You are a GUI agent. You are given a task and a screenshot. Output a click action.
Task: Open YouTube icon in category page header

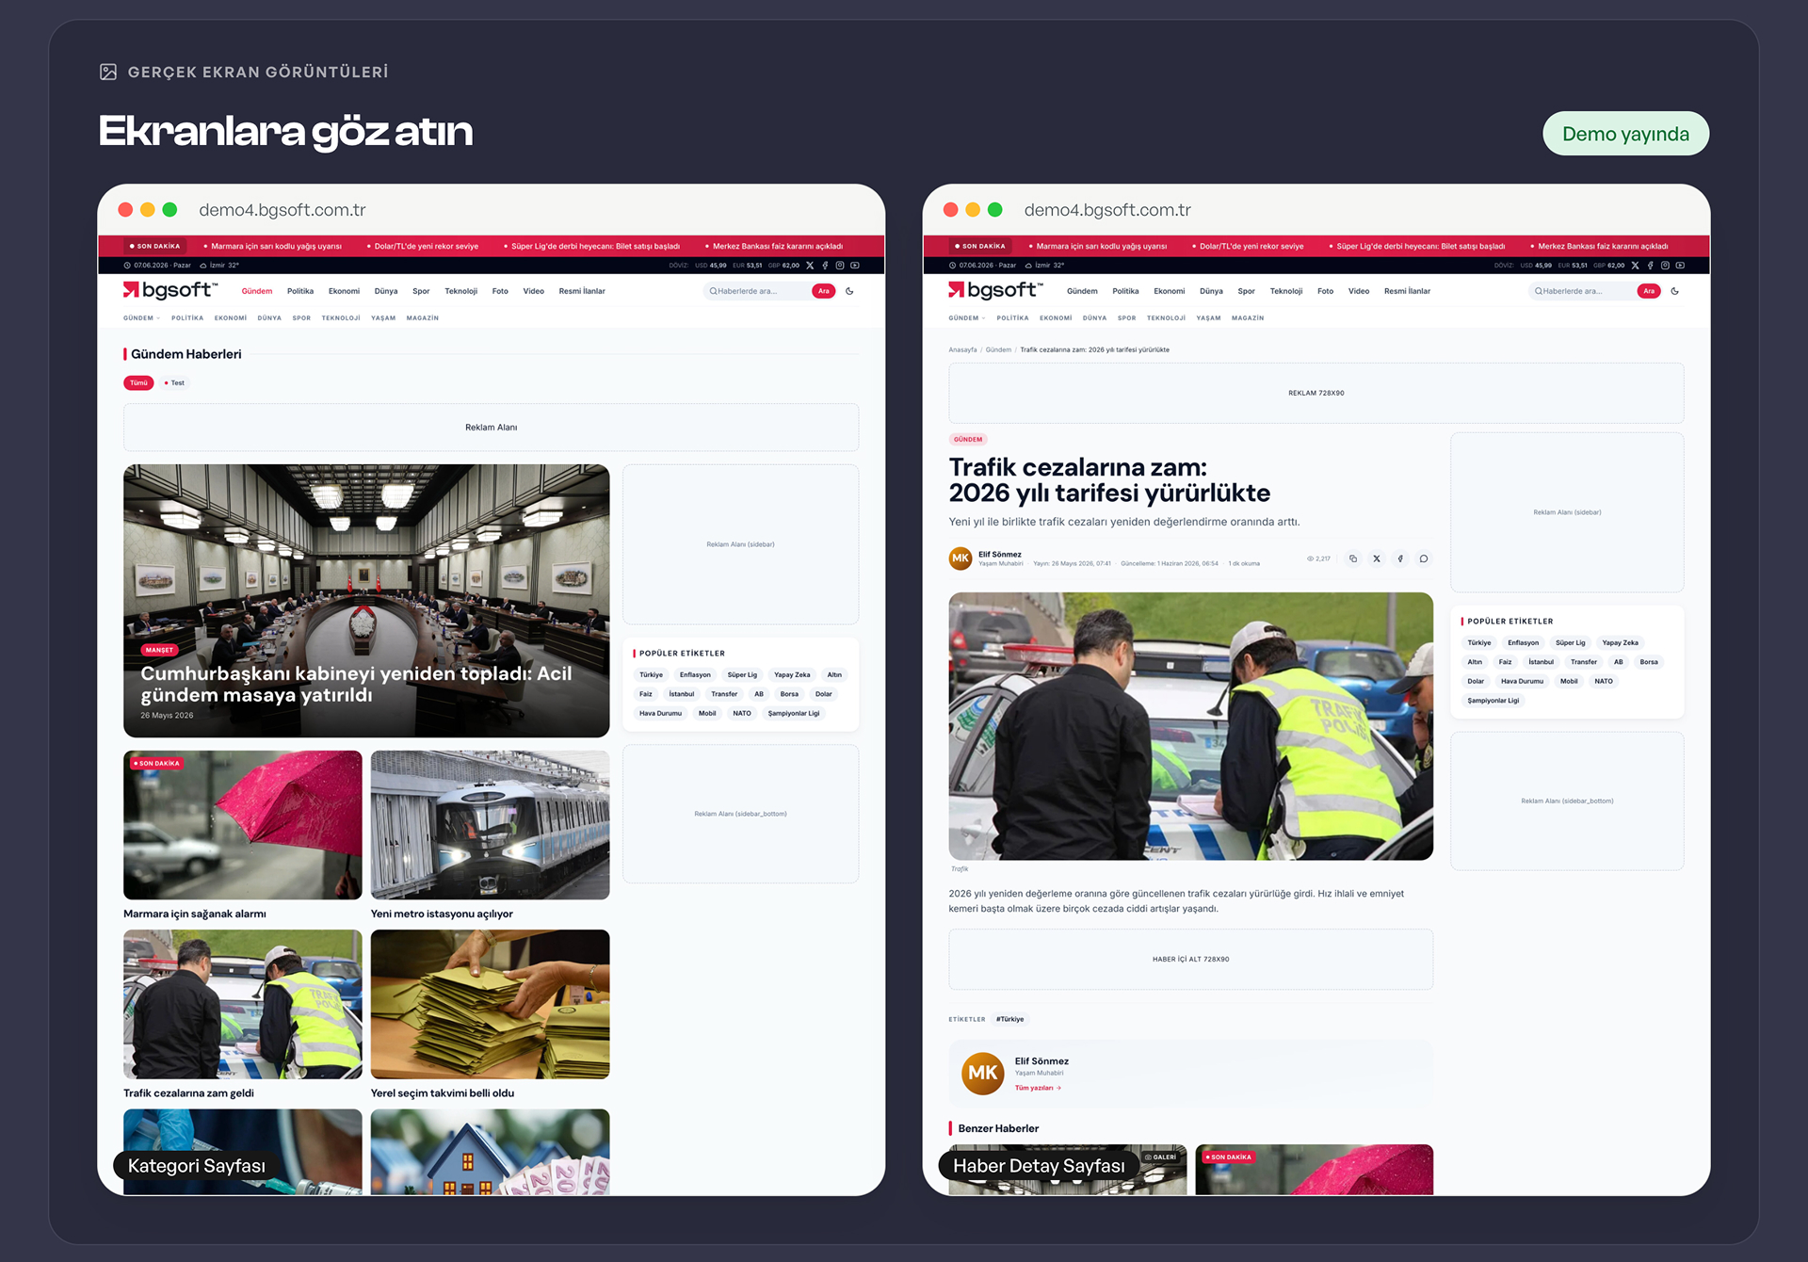tap(855, 266)
